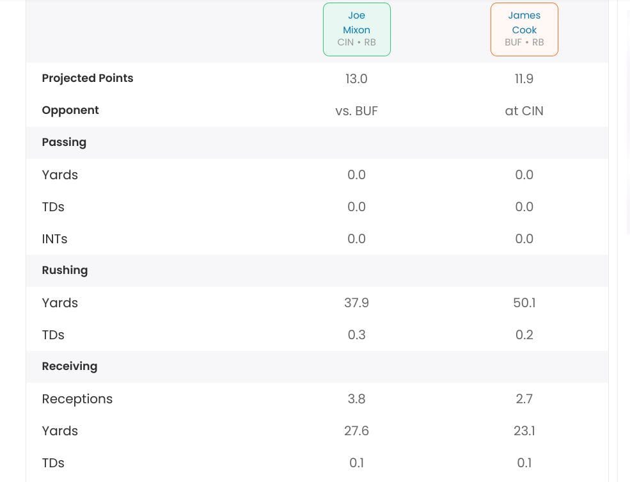This screenshot has height=482, width=630.
Task: Open James Cook player card
Action: click(x=524, y=29)
